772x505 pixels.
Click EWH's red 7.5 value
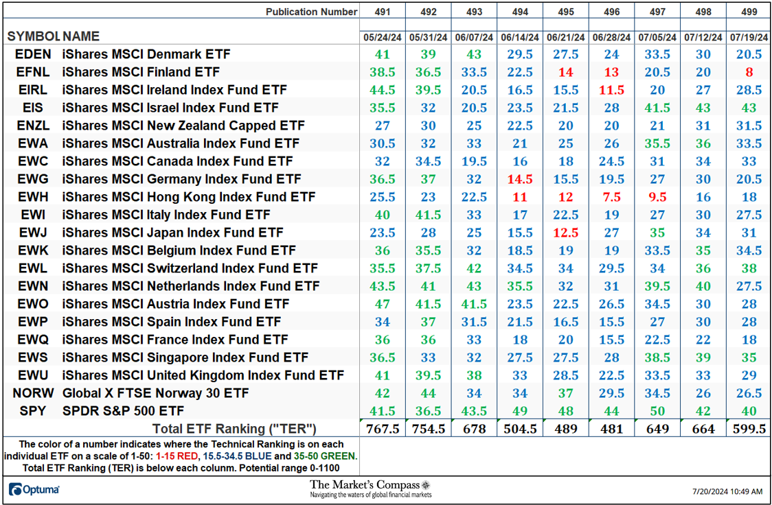611,197
